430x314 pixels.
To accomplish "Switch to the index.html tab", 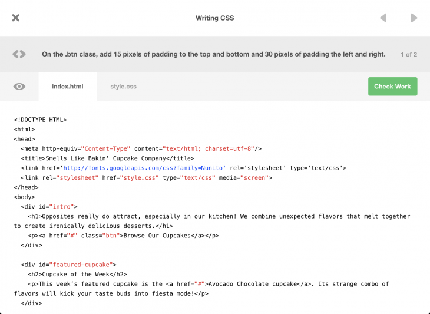I will (x=68, y=87).
